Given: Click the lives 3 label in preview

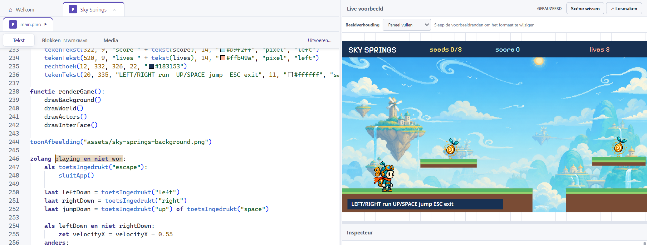Looking at the screenshot, I should click(600, 49).
